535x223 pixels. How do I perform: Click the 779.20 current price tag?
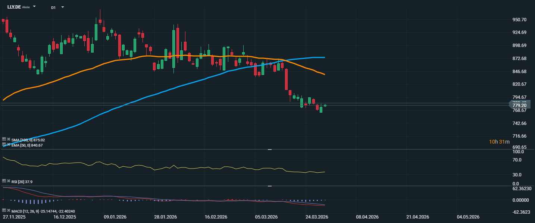click(x=519, y=106)
